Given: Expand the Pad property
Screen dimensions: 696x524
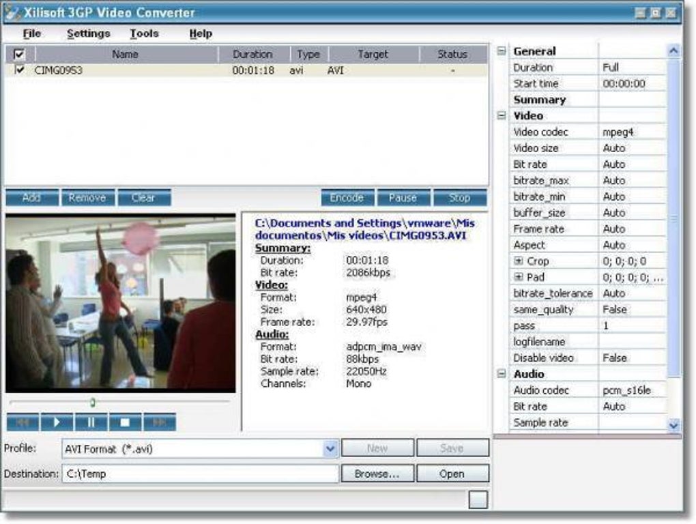Looking at the screenshot, I should click(x=518, y=277).
